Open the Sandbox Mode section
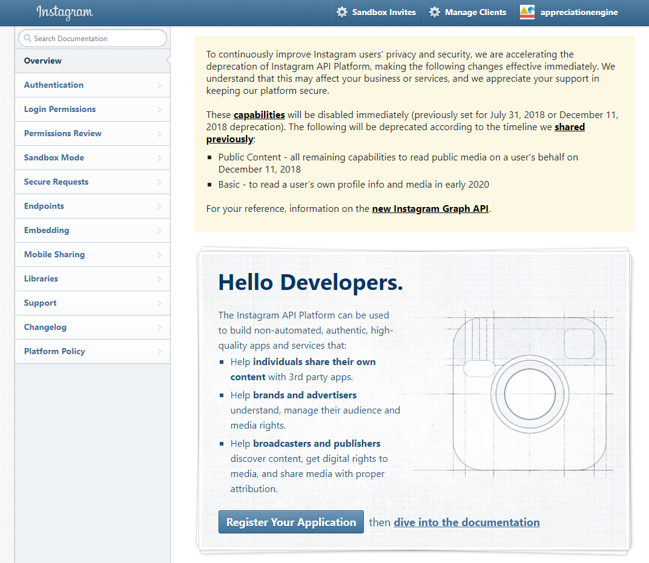Image resolution: width=649 pixels, height=563 pixels. [x=93, y=158]
